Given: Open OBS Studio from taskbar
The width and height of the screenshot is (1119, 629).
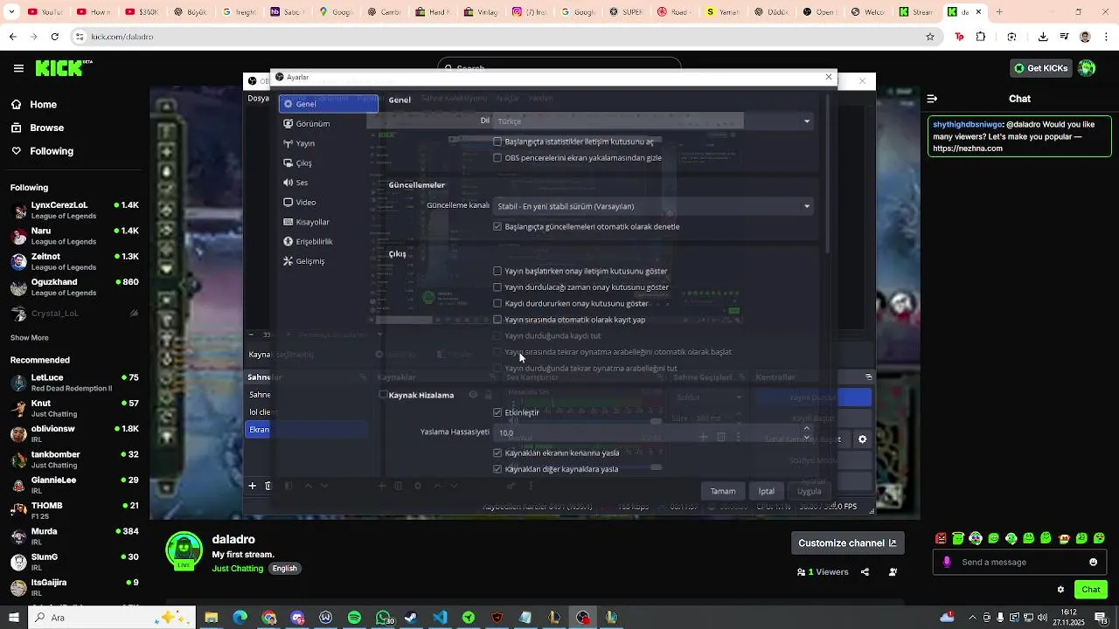Looking at the screenshot, I should tap(582, 618).
